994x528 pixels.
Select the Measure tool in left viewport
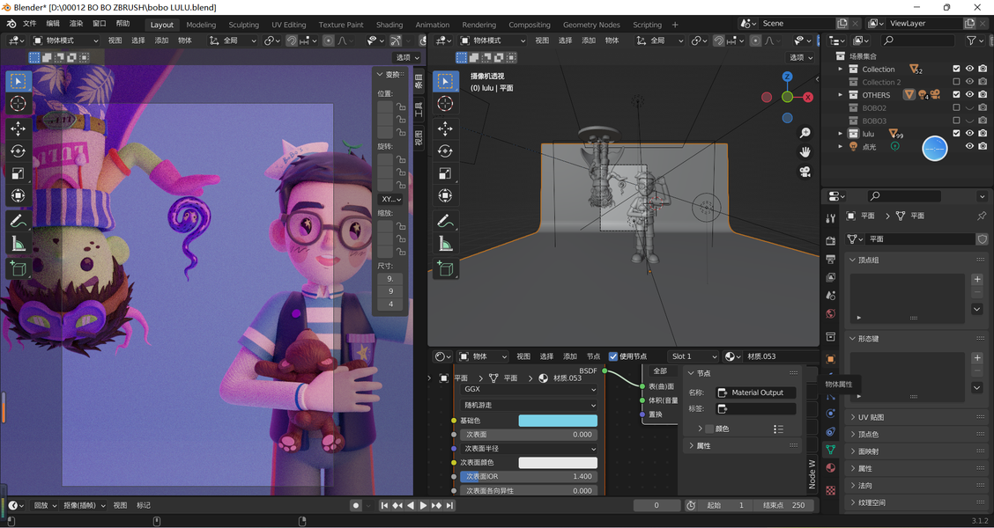click(x=19, y=243)
